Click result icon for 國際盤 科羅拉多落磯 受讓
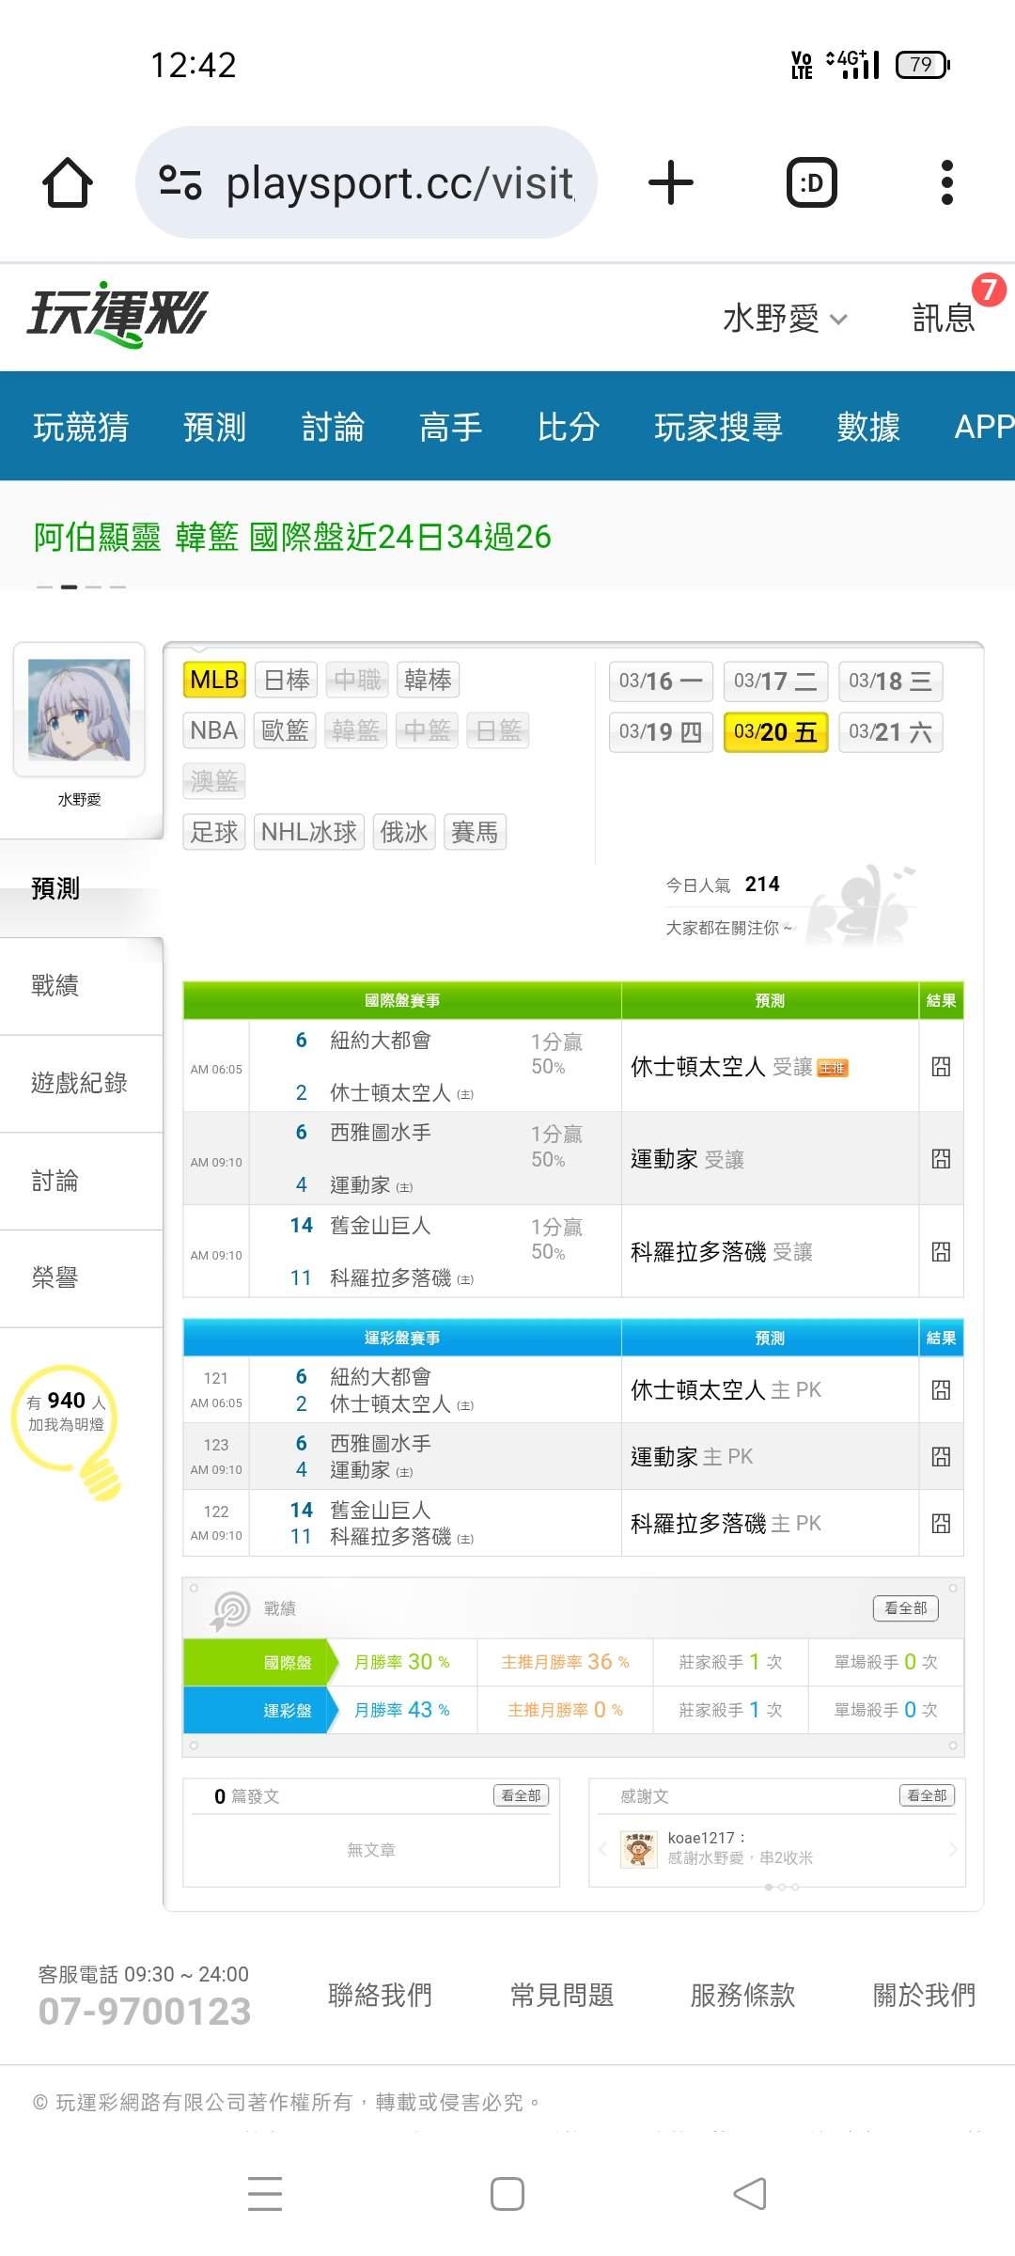The height and width of the screenshot is (2256, 1015). (x=941, y=1252)
